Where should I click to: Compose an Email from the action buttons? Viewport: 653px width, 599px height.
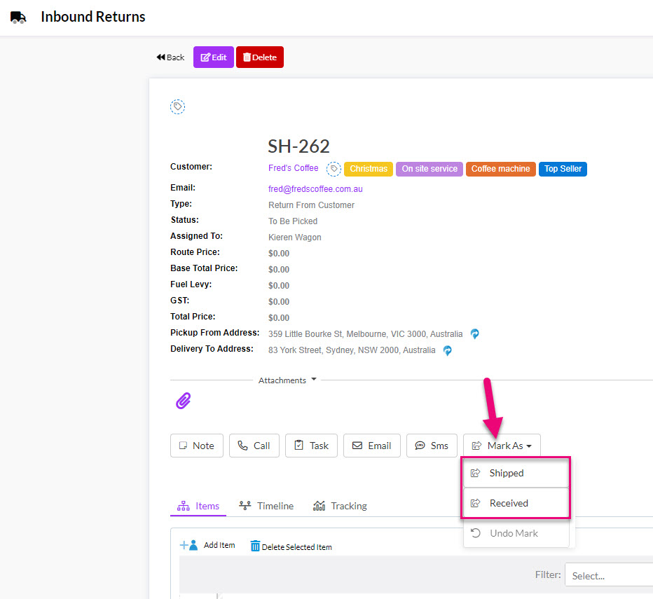[372, 446]
